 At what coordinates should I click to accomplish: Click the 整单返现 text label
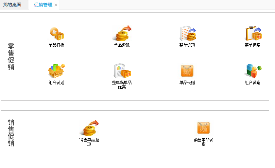click(x=187, y=45)
